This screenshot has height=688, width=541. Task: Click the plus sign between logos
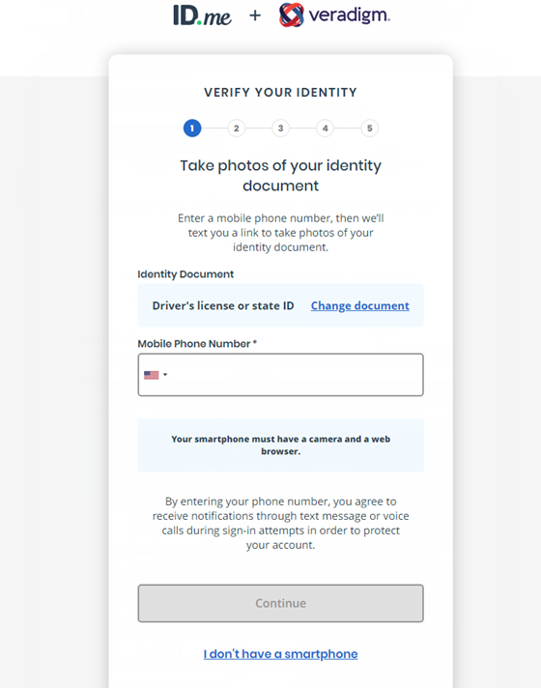(x=255, y=15)
